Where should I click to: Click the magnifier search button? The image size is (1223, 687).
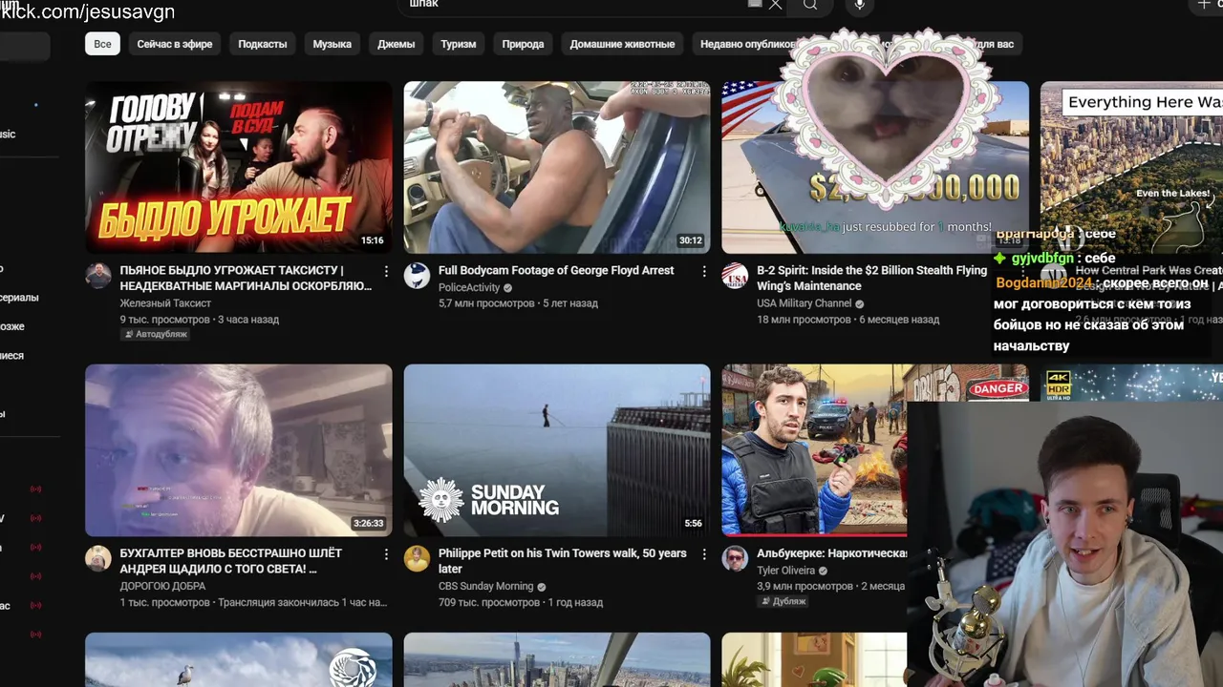(810, 5)
